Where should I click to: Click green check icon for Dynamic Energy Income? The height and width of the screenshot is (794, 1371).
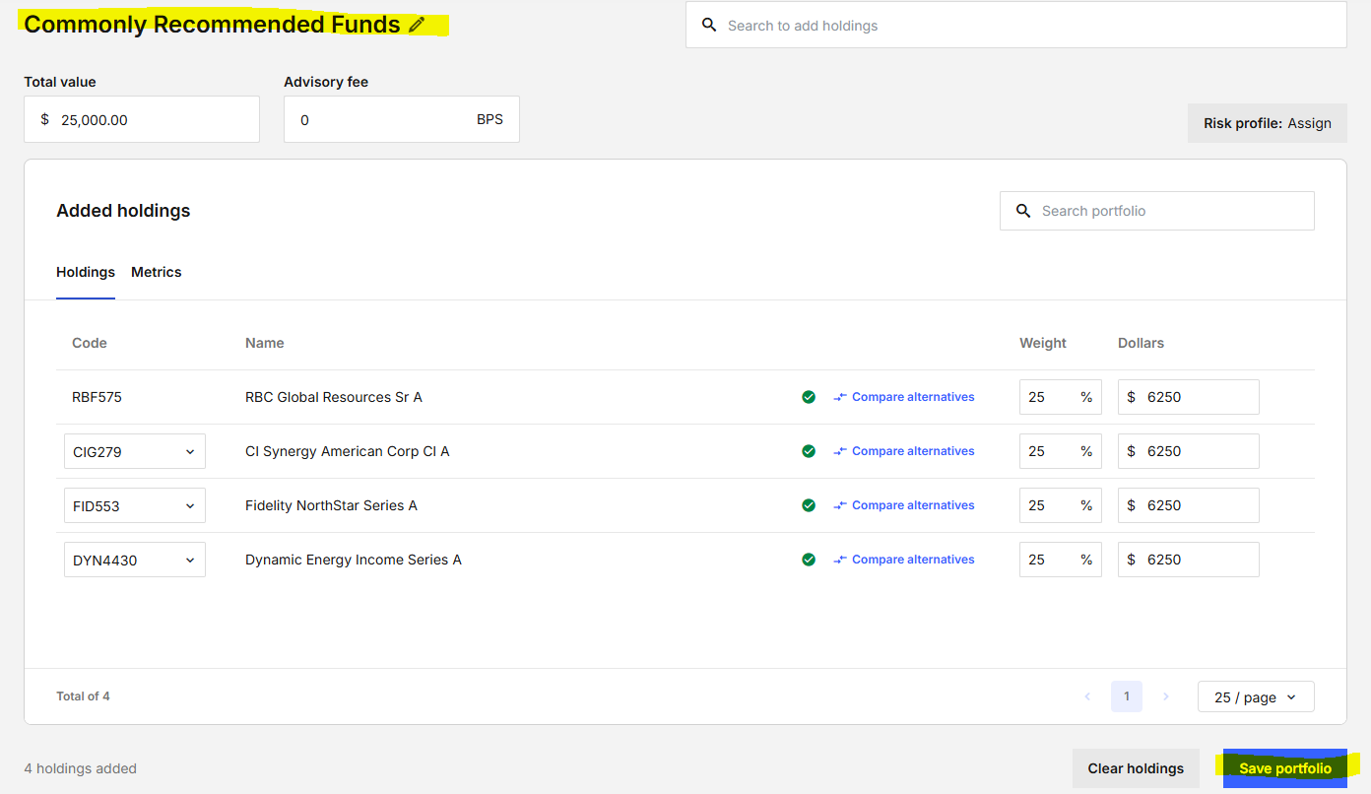point(809,560)
